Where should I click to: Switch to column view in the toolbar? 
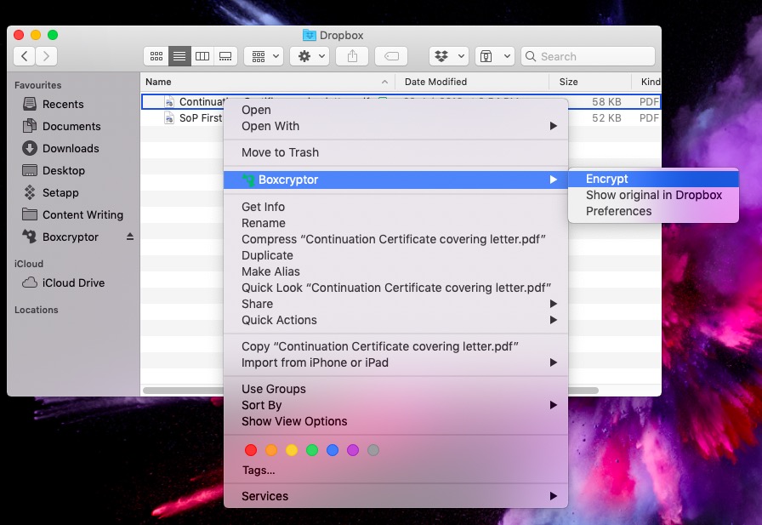coord(202,55)
